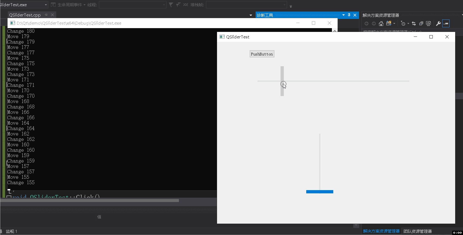This screenshot has height=235, width=463.
Task: Select the 监视 1 watch tab
Action: point(11,231)
